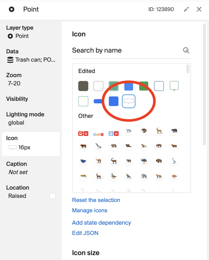Select the solid green square swatch
Viewport: 209px width, 260px height.
[x=144, y=86]
